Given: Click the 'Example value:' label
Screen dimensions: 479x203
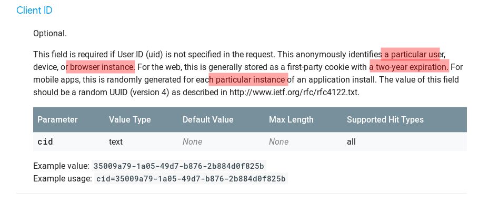Looking at the screenshot, I should coord(61,166).
